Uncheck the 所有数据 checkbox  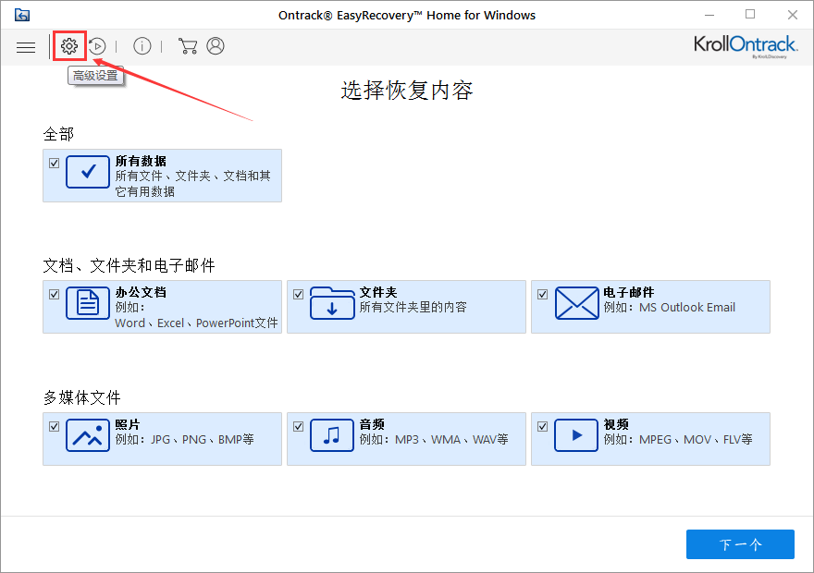[53, 162]
